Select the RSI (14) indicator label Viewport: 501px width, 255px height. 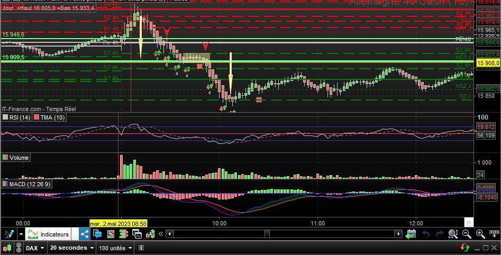tap(20, 117)
